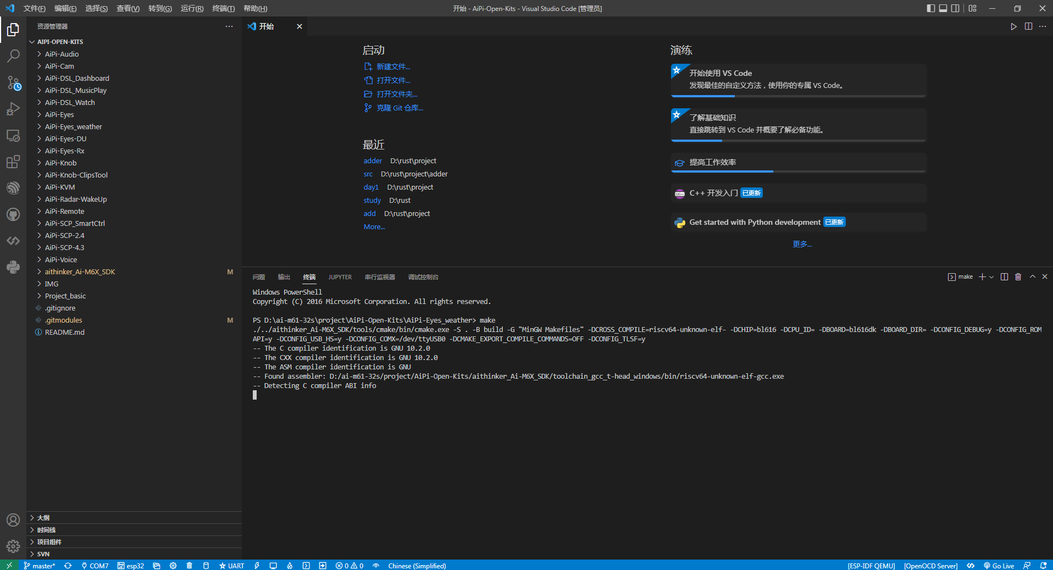1053x570 pixels.
Task: Click COM7 port selector in status bar
Action: tap(95, 566)
